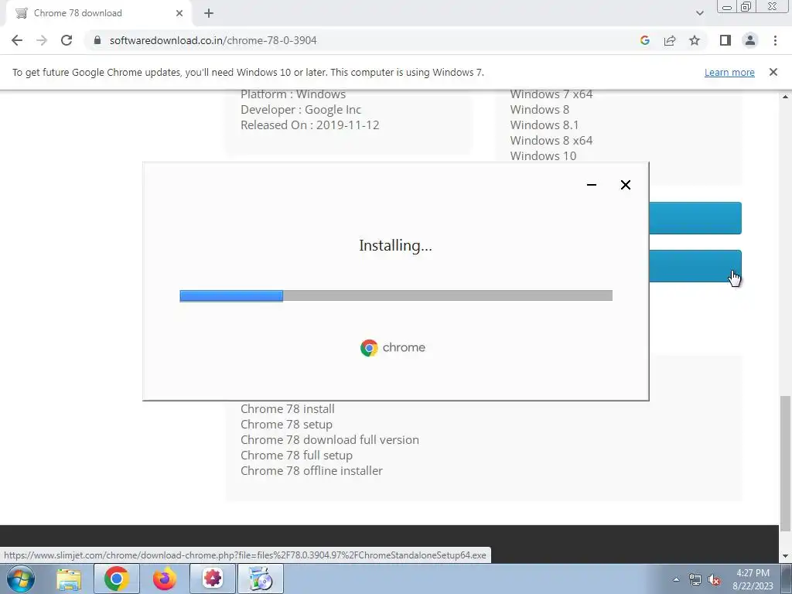
Task: Select 'Windows 10' list entry
Action: click(543, 156)
